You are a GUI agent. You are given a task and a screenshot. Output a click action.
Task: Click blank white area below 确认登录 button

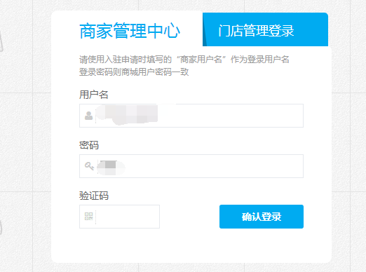click(262, 244)
